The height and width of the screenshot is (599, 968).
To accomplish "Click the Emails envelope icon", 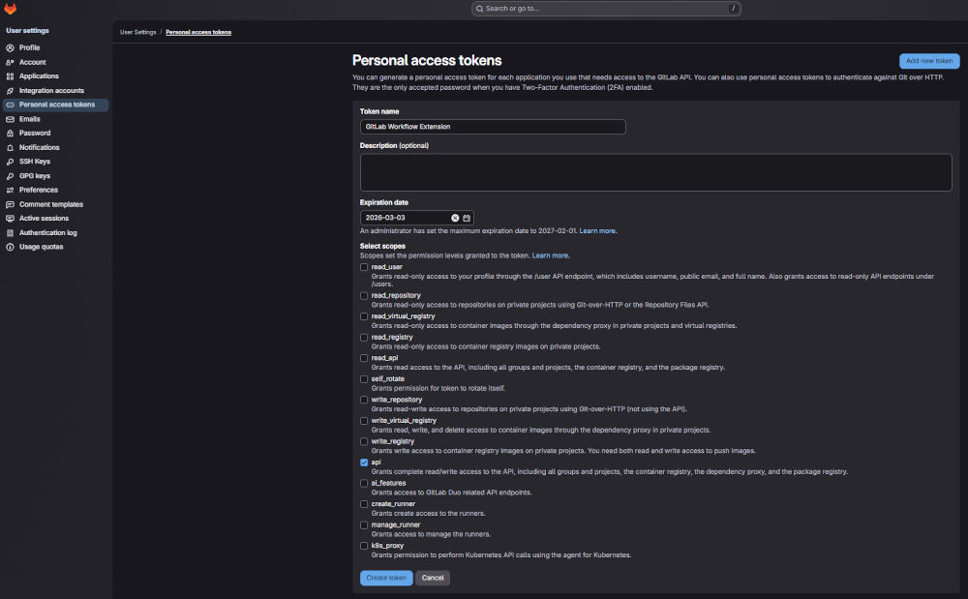I will [x=10, y=119].
